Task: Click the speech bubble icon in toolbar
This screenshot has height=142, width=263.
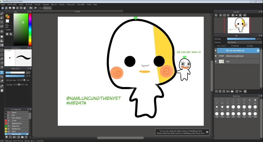Action: (10, 8)
